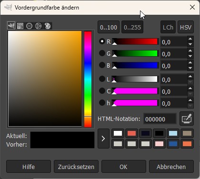
Task: Switch scale to 0..255 range
Action: 132,27
